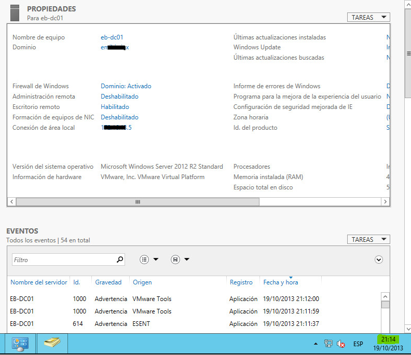Select event row dated 19/10/2013 21:12:00
Screen dimensions: 411x355
(194, 299)
